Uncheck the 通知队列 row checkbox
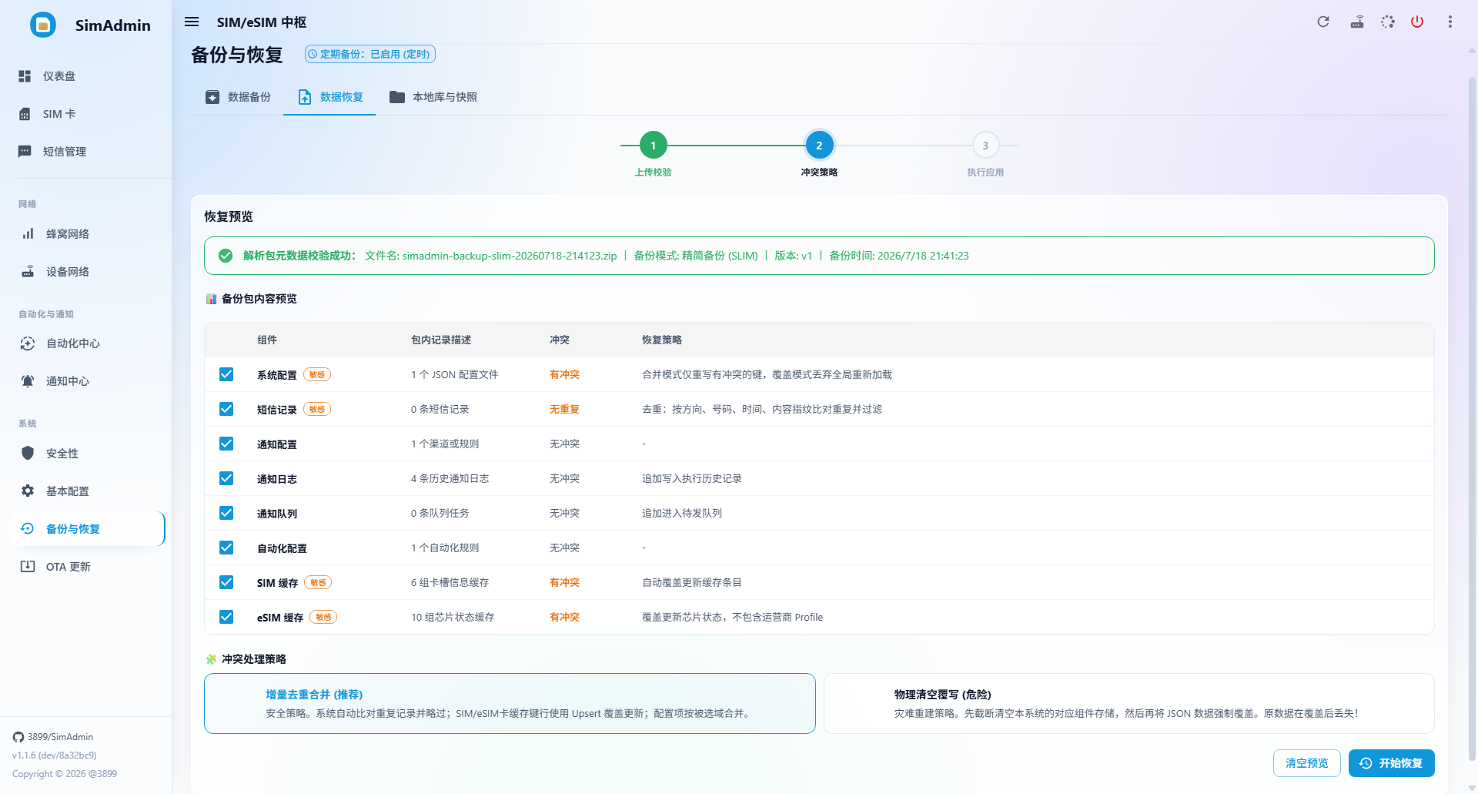Viewport: 1478px width, 794px height. (226, 513)
